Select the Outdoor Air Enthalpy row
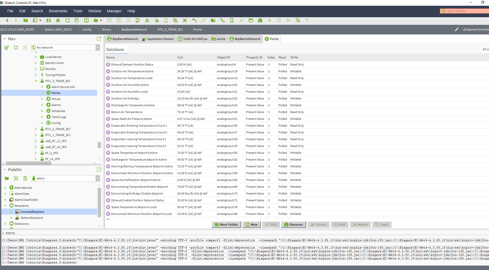 [297, 98]
